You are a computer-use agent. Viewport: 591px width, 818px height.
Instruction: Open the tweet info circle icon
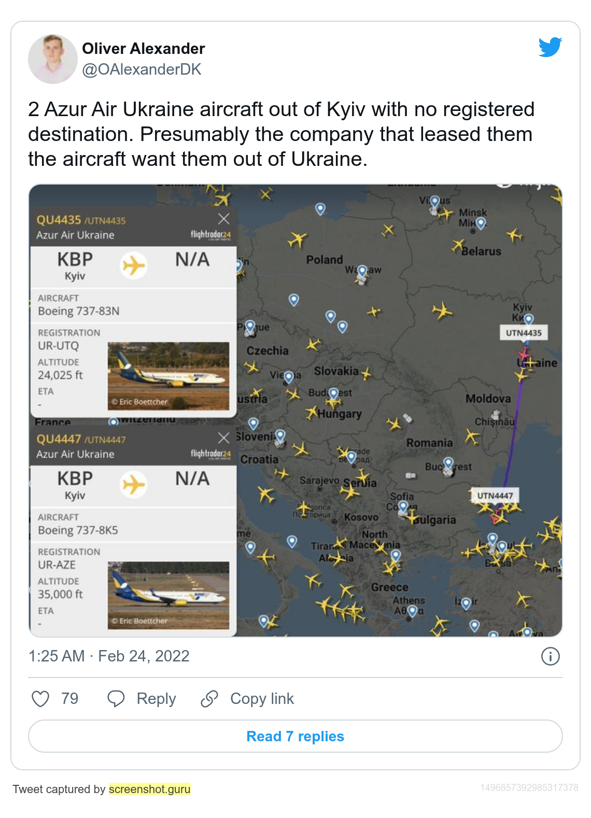tap(550, 656)
